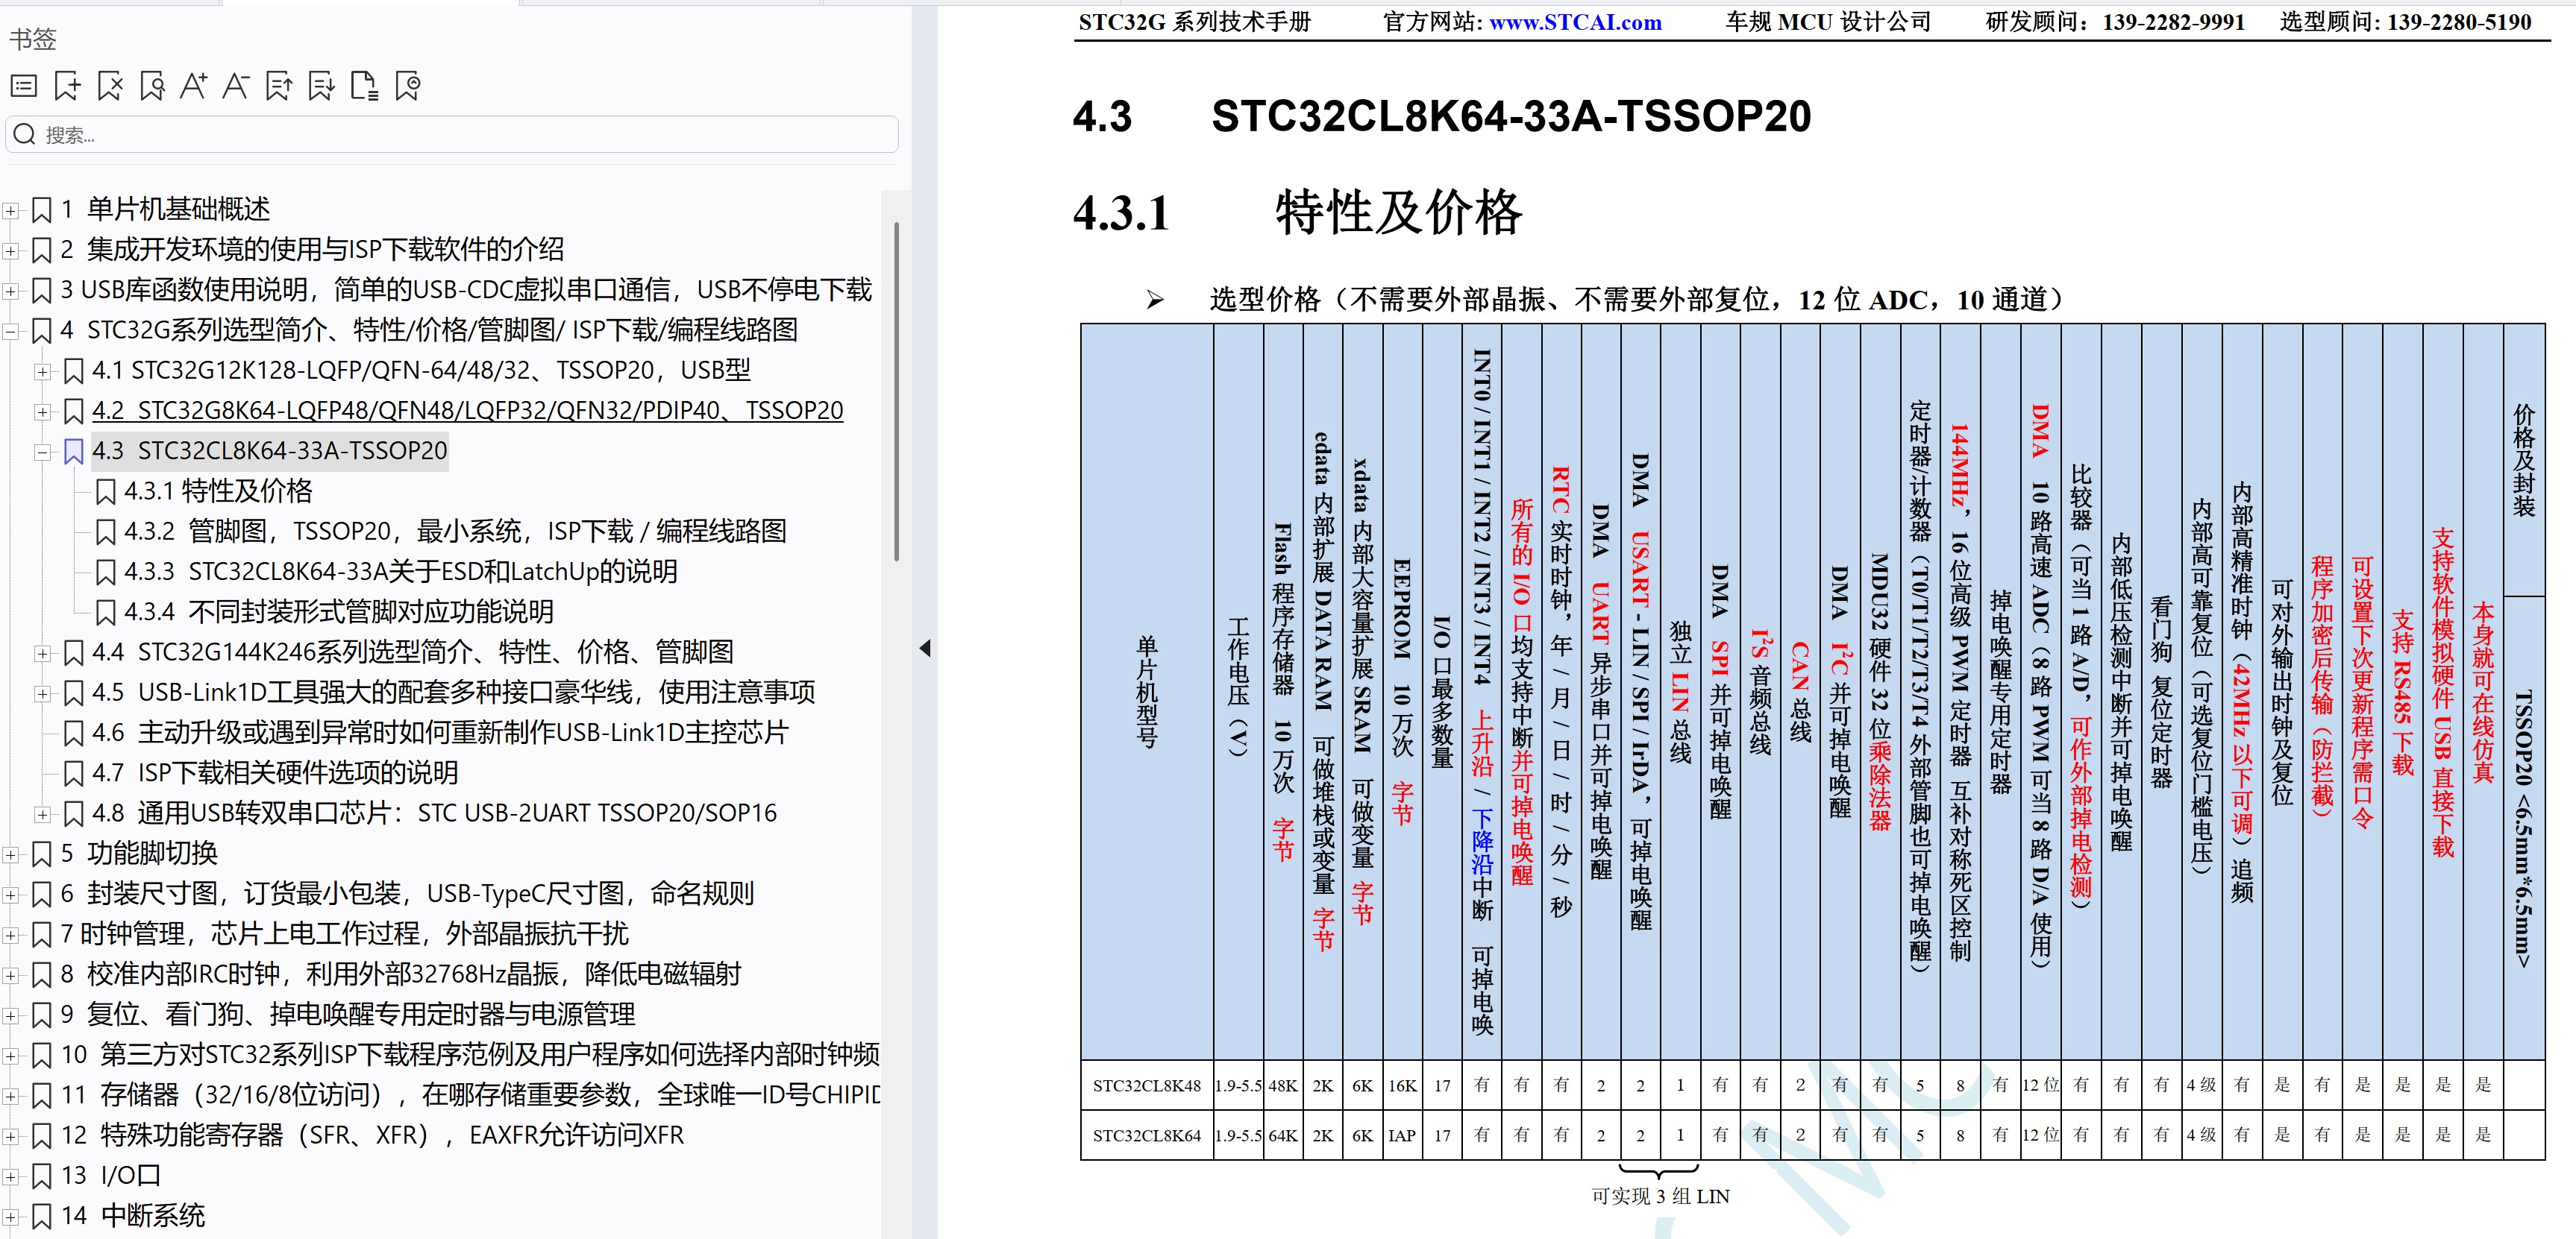Click the move bookmark up icon
Viewport: 2576px width, 1239px height.
279,86
